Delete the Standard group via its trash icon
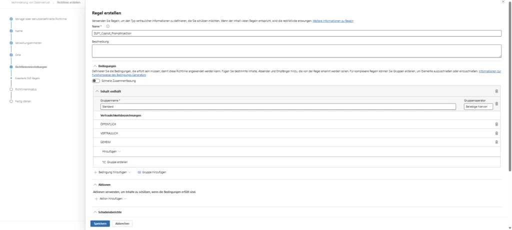Viewport: 512px width, 230px height. 496,104
